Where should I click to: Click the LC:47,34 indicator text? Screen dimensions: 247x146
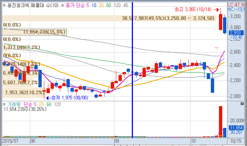coord(236,5)
